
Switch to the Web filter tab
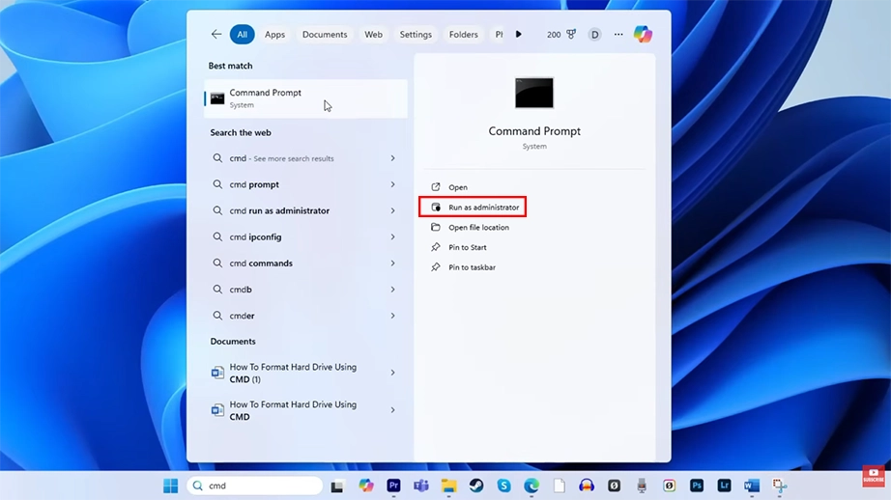(x=373, y=35)
